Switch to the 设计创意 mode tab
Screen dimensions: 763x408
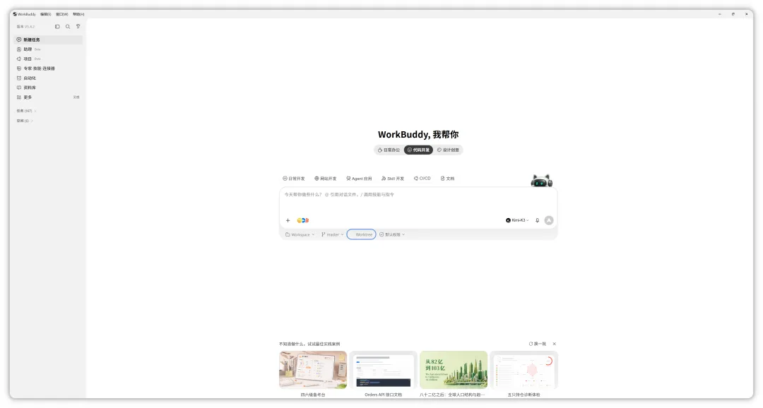pyautogui.click(x=448, y=150)
